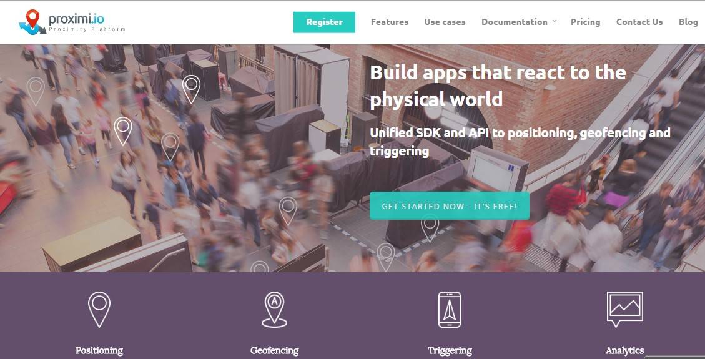The image size is (705, 359).
Task: Click the bold white pin in hero image
Action: click(x=191, y=89)
